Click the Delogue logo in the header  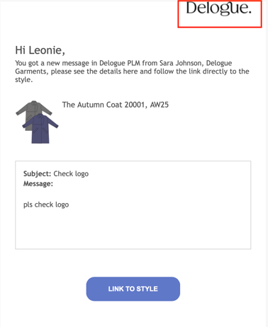click(x=218, y=8)
